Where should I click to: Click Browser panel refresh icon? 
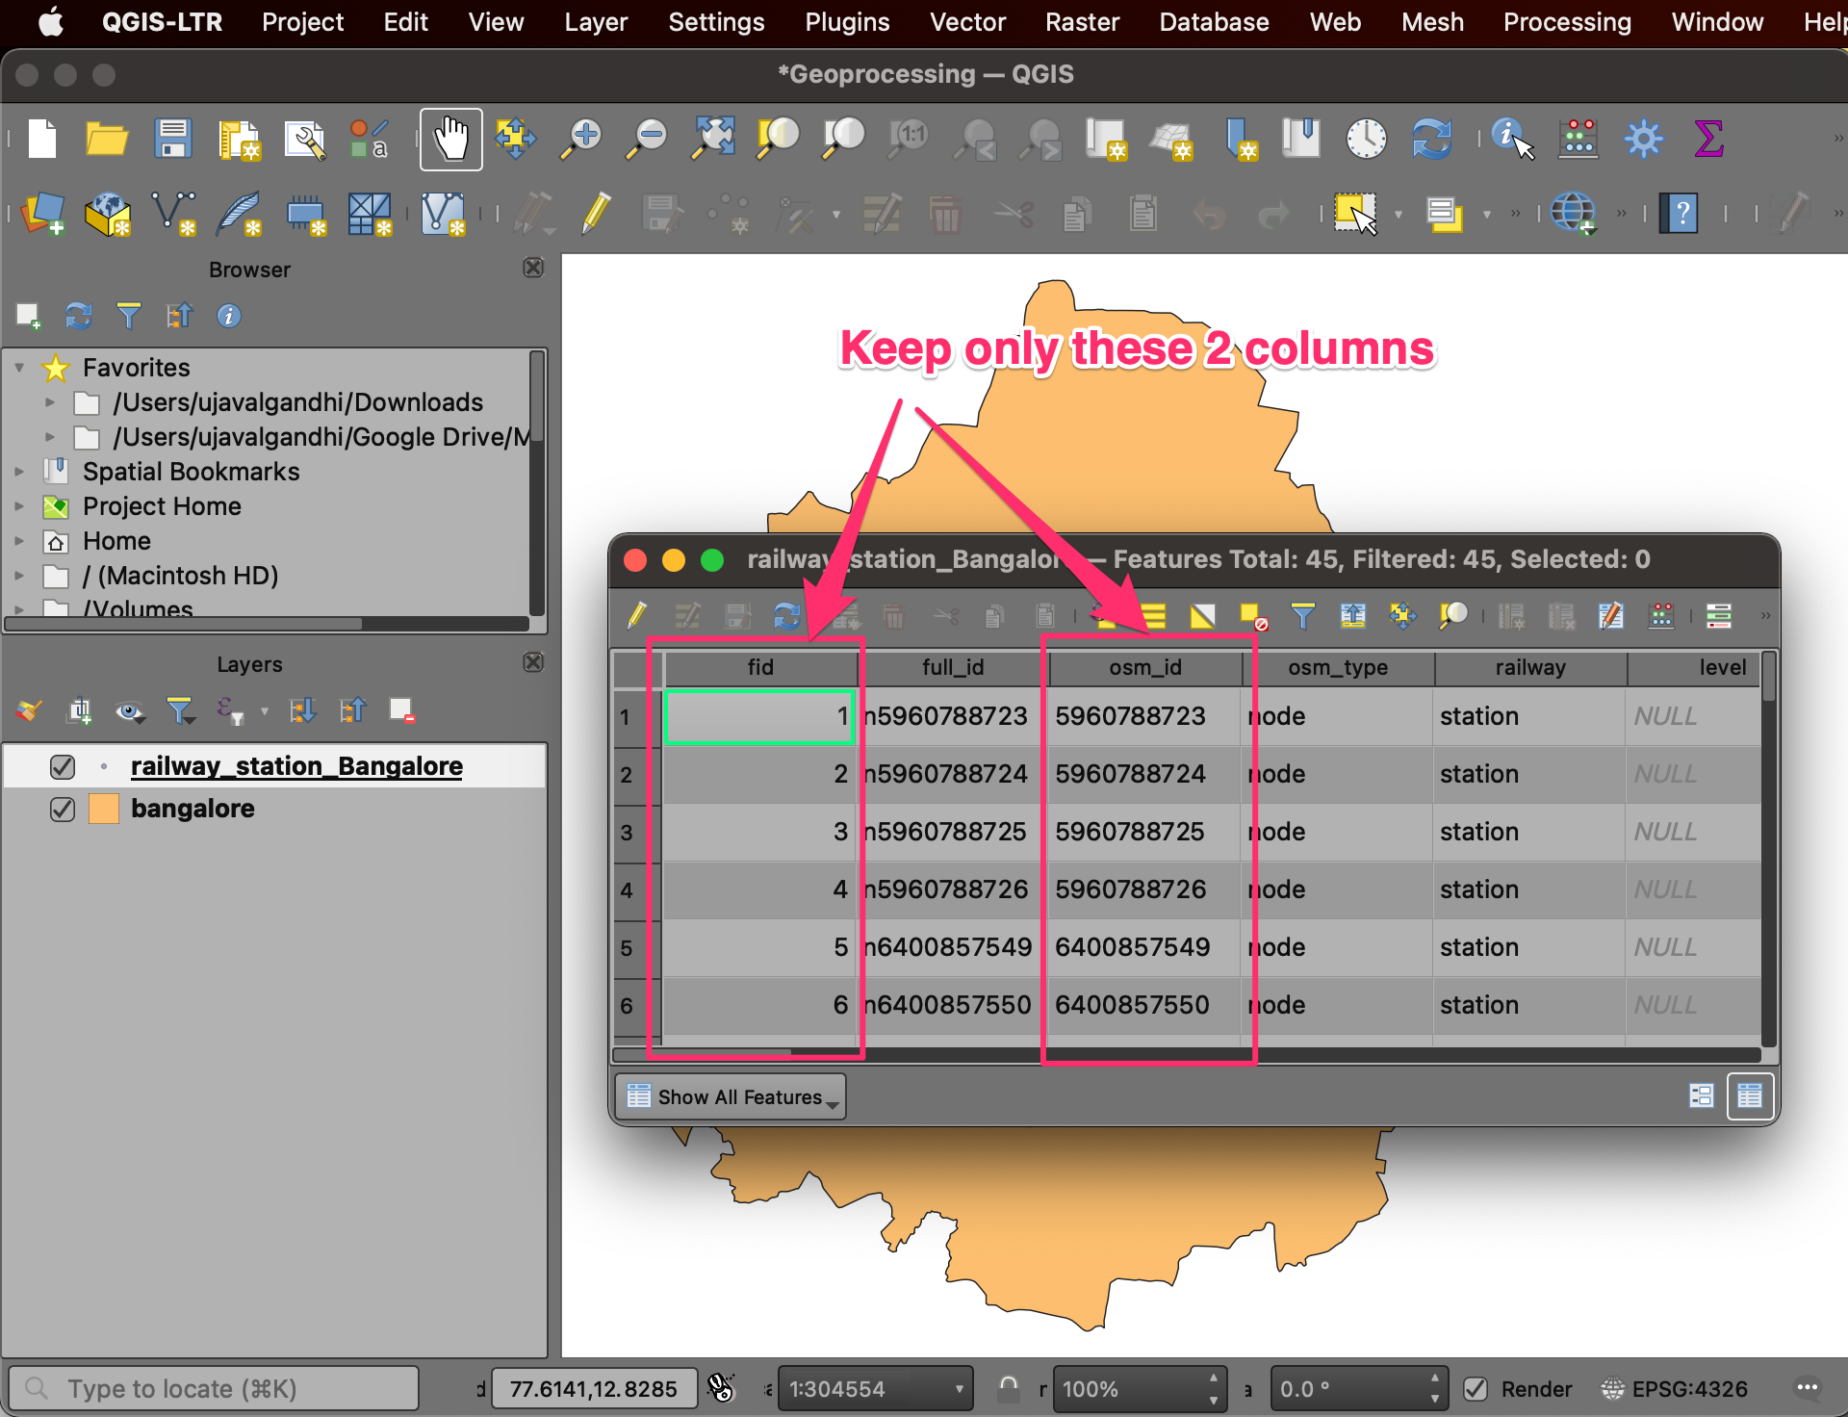tap(79, 316)
